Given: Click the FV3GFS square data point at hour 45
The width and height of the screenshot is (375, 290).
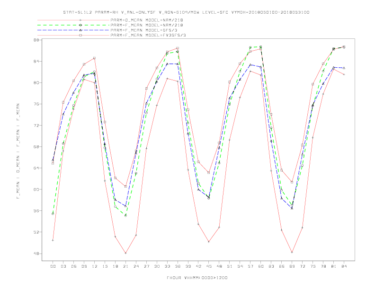Looking at the screenshot, I should (209, 172).
